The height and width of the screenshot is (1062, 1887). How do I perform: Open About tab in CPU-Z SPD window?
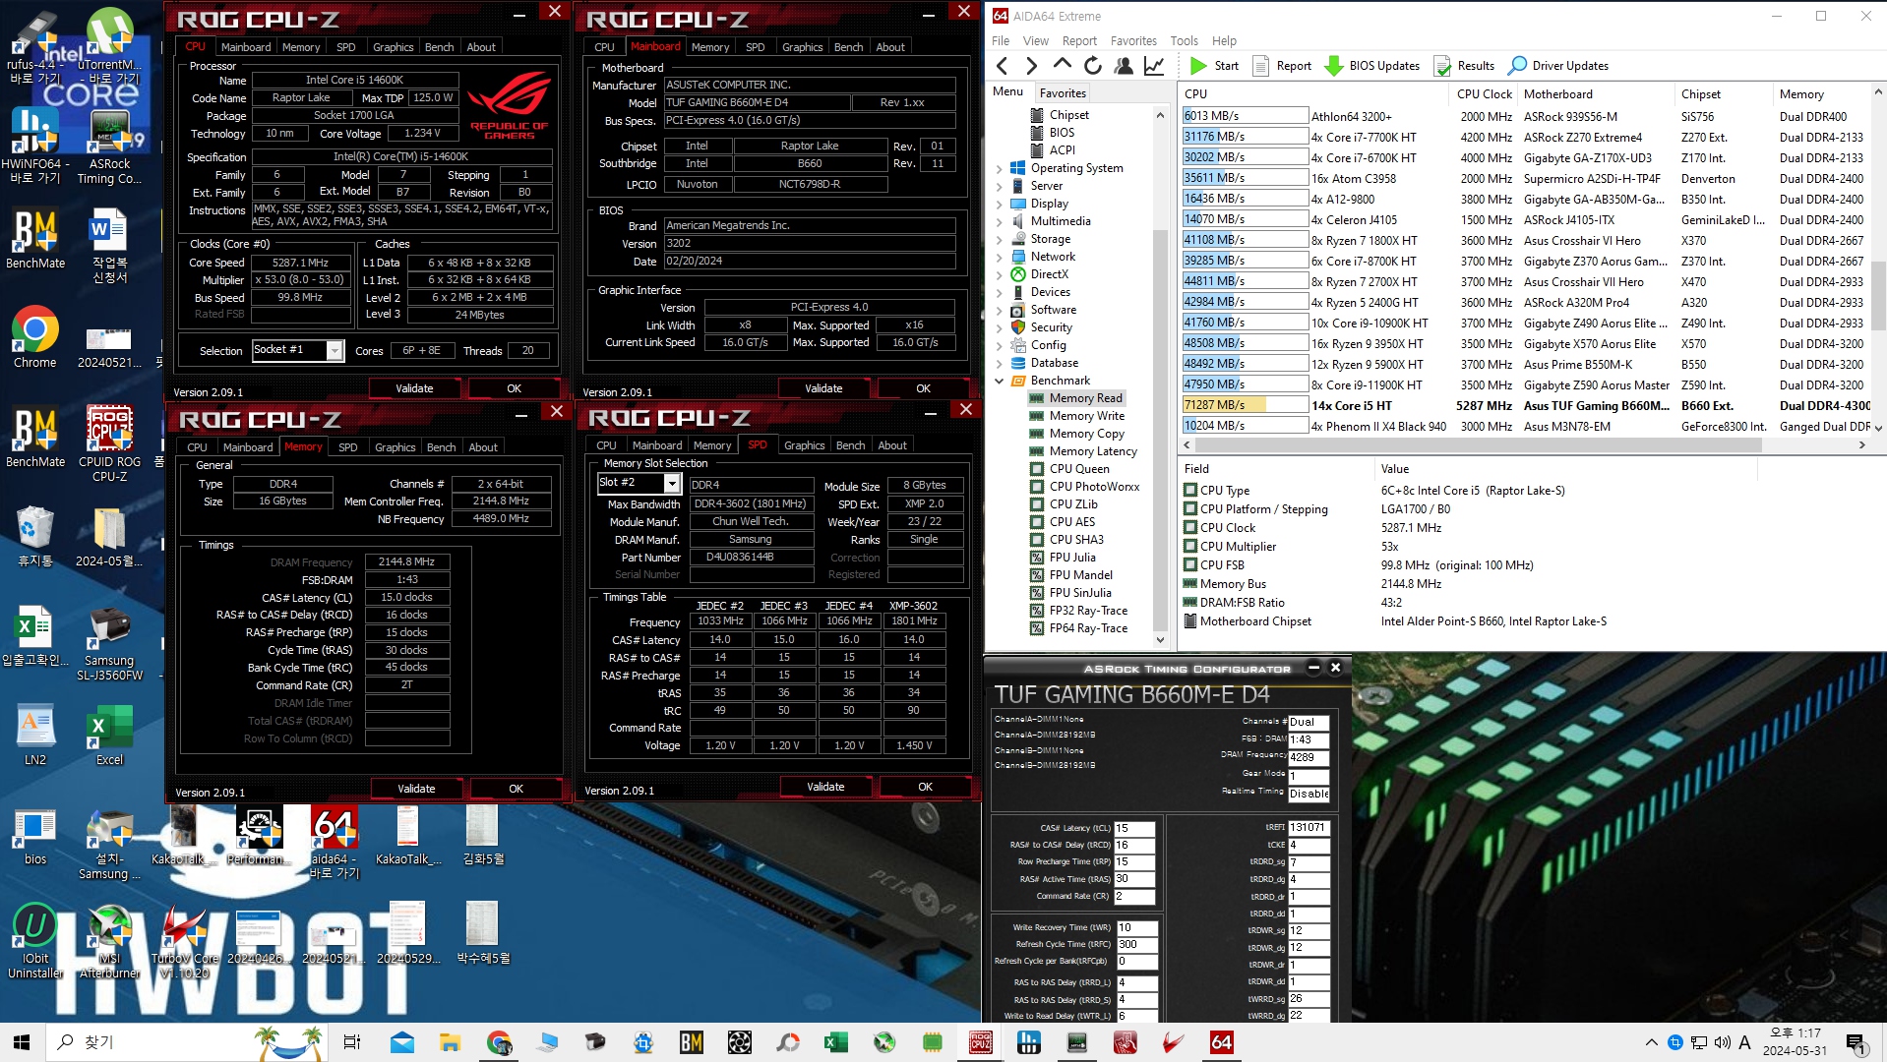(x=891, y=444)
